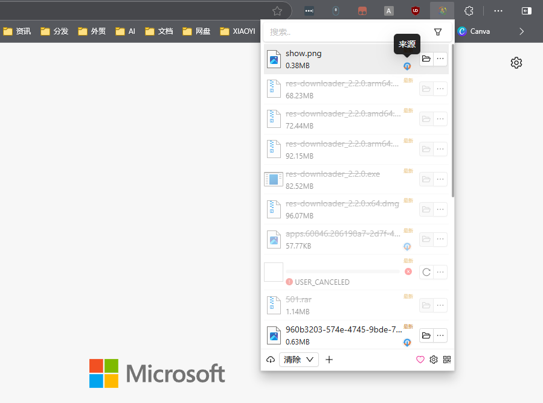Add a new download with plus icon
543x403 pixels.
click(329, 360)
